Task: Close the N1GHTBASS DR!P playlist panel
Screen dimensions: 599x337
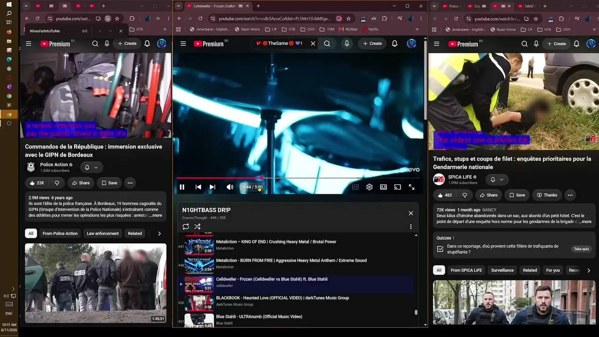Action: pyautogui.click(x=411, y=213)
